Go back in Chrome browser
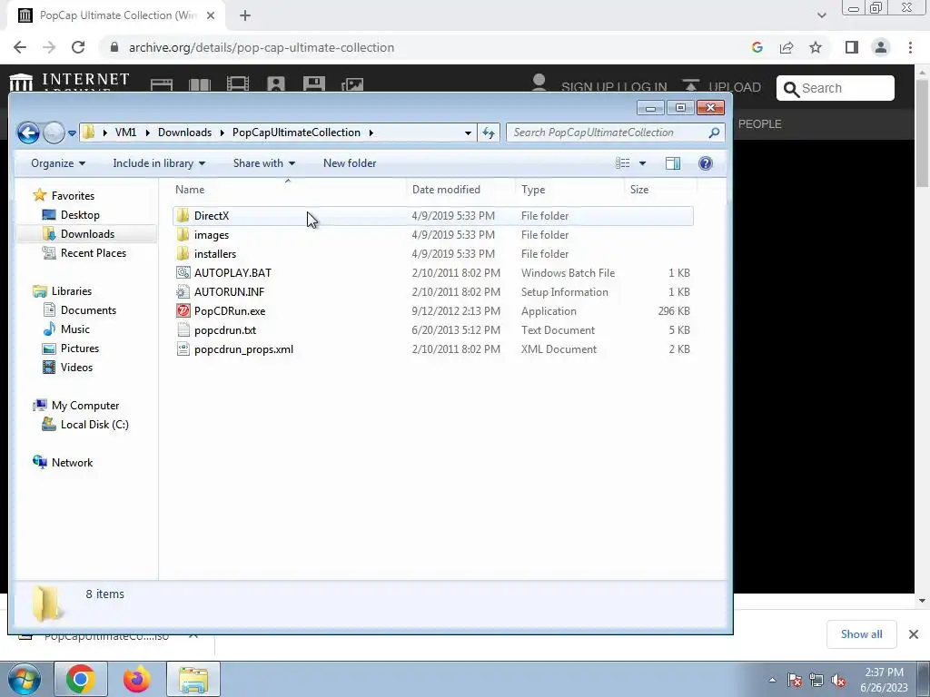This screenshot has height=697, width=930. (x=20, y=47)
